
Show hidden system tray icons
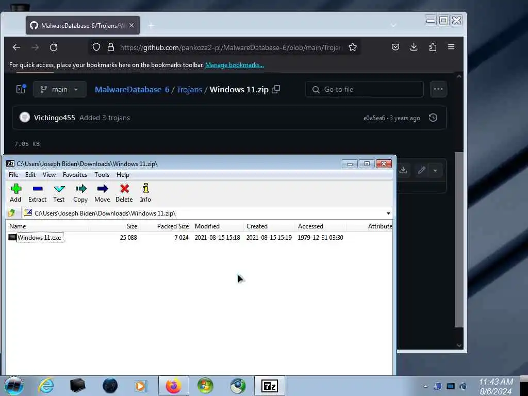click(425, 386)
